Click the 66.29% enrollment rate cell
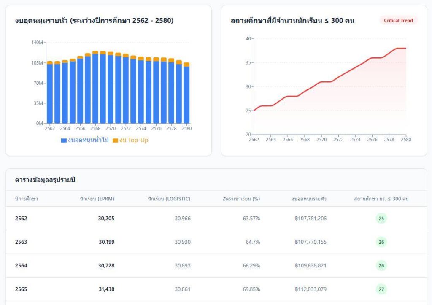Viewport: 432px width, 305px height. (x=251, y=266)
